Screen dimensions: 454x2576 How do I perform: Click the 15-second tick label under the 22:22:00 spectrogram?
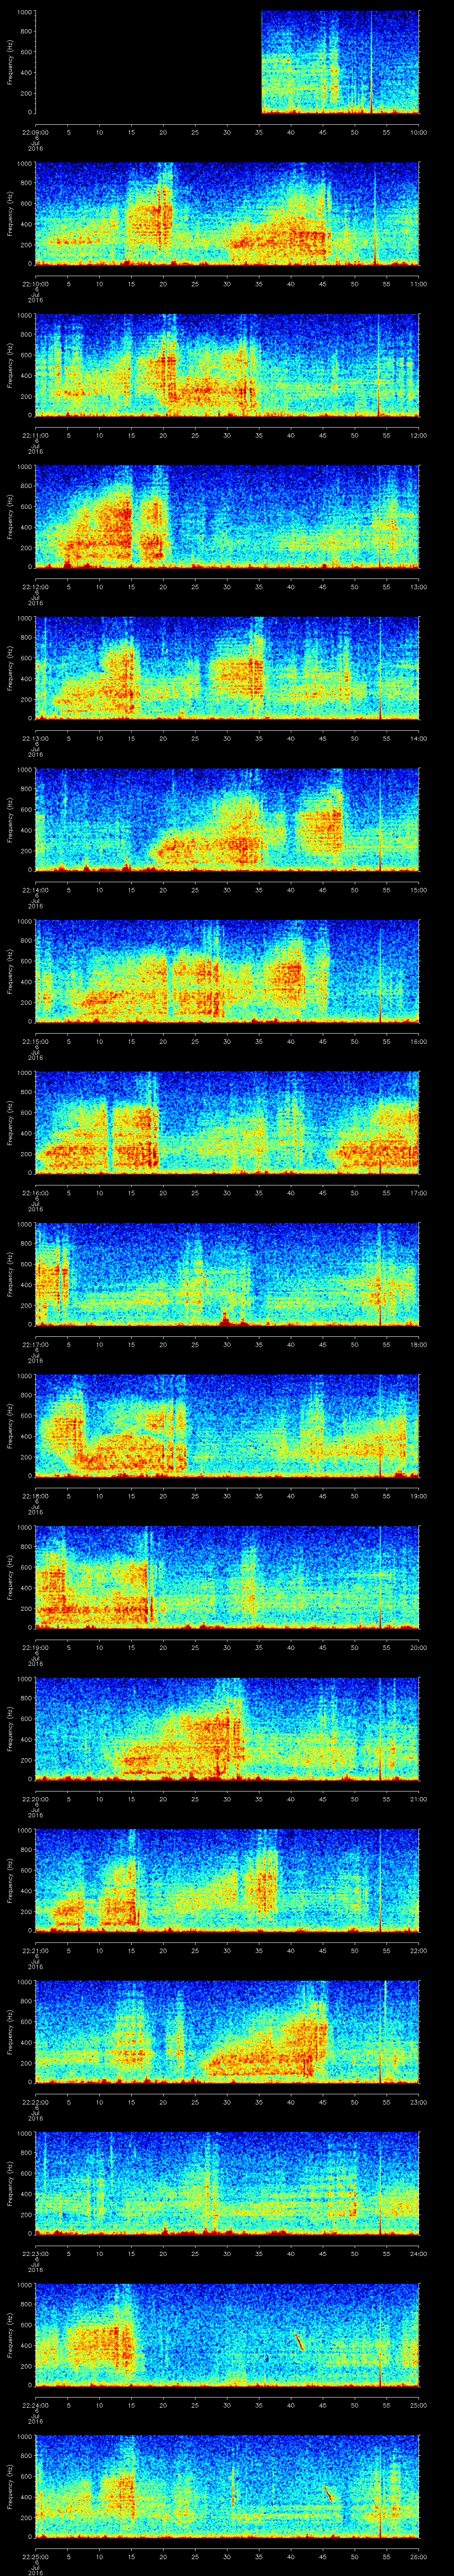click(x=131, y=2102)
